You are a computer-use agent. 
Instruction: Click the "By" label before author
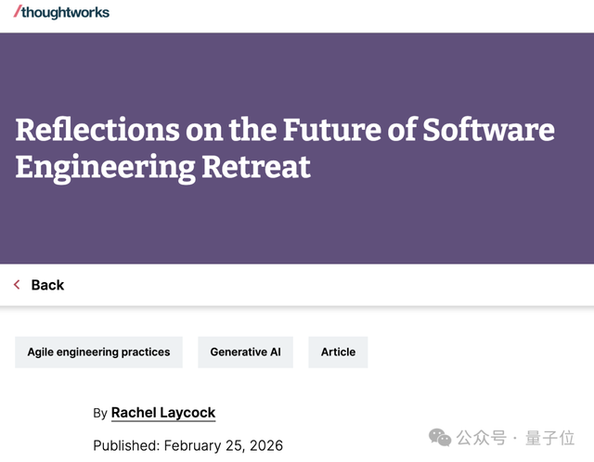(x=100, y=413)
